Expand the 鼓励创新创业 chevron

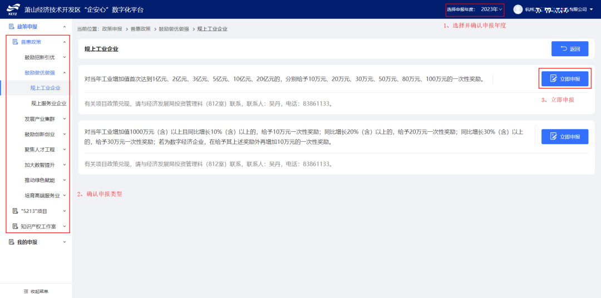tap(65, 135)
